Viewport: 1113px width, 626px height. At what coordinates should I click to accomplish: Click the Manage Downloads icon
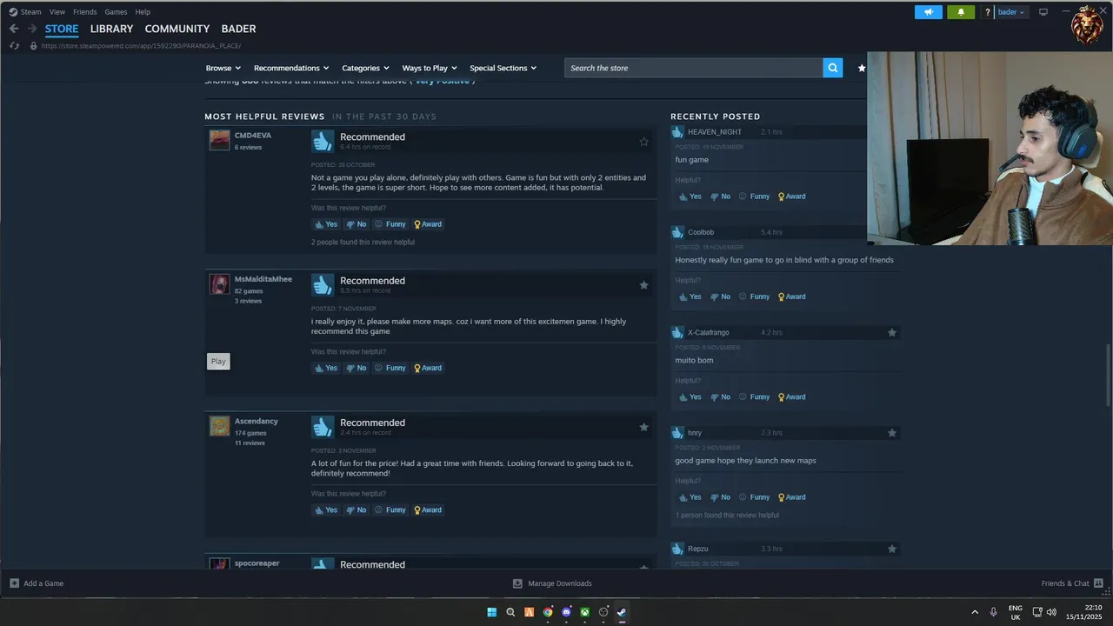517,583
